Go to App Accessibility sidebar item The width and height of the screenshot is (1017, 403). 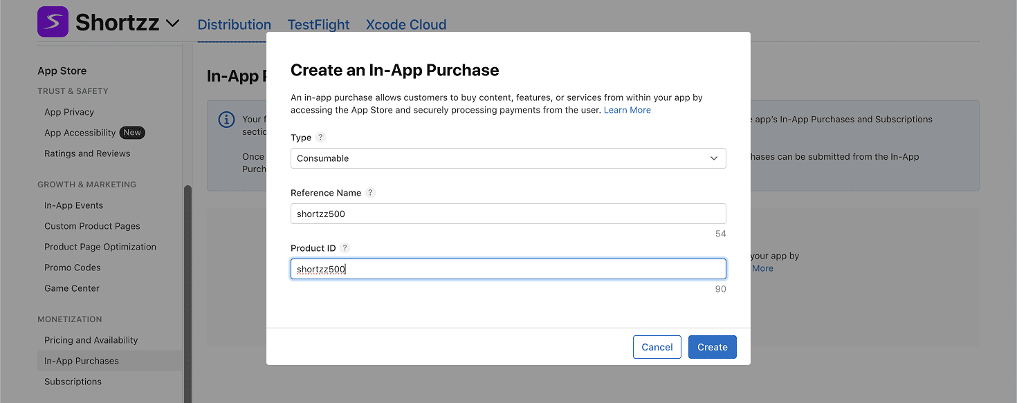80,133
